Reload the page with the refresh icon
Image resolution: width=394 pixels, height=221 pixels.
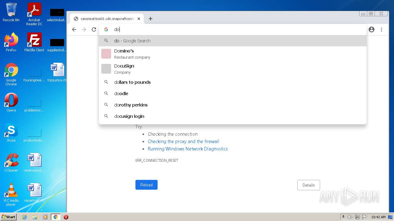point(94,29)
